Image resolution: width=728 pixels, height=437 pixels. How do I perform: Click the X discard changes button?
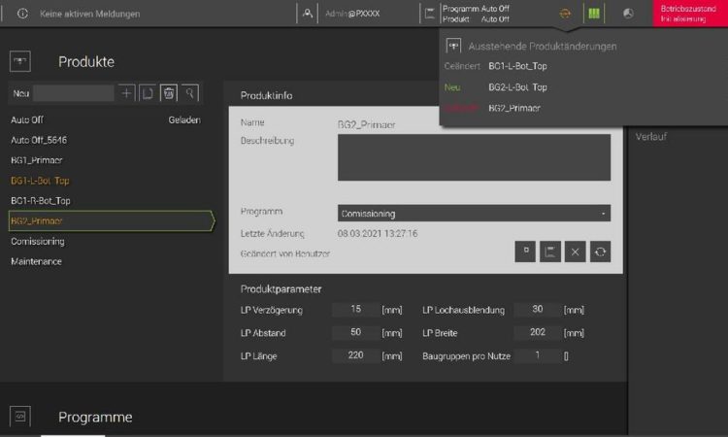click(x=576, y=252)
